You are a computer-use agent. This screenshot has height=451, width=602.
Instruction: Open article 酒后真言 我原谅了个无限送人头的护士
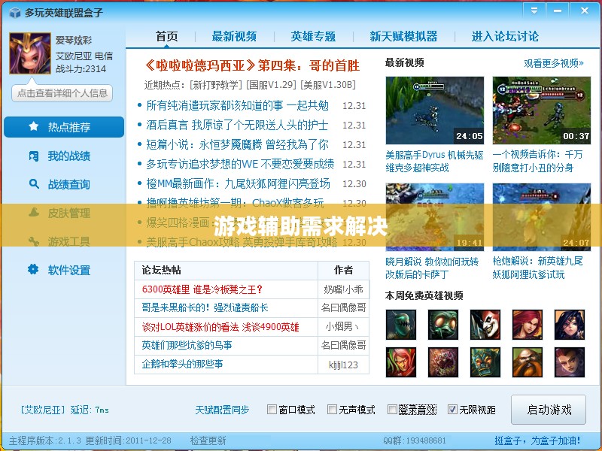237,125
